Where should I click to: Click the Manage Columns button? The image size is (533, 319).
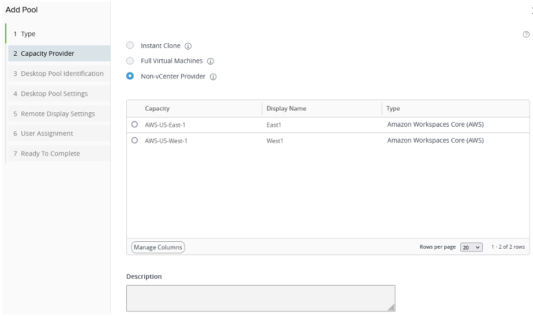[158, 247]
